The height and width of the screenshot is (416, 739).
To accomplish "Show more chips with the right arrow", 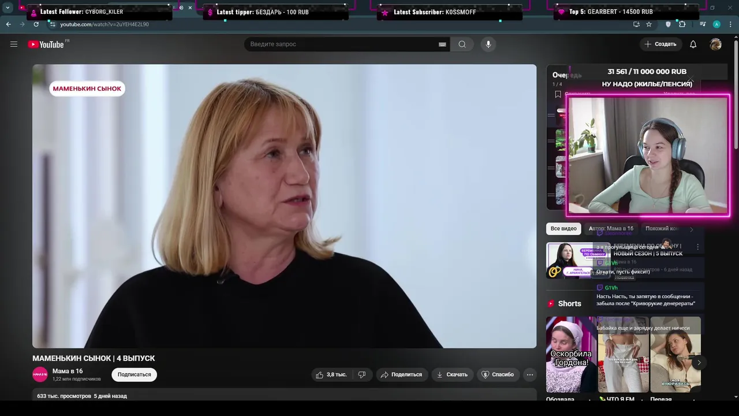I will pos(692,229).
